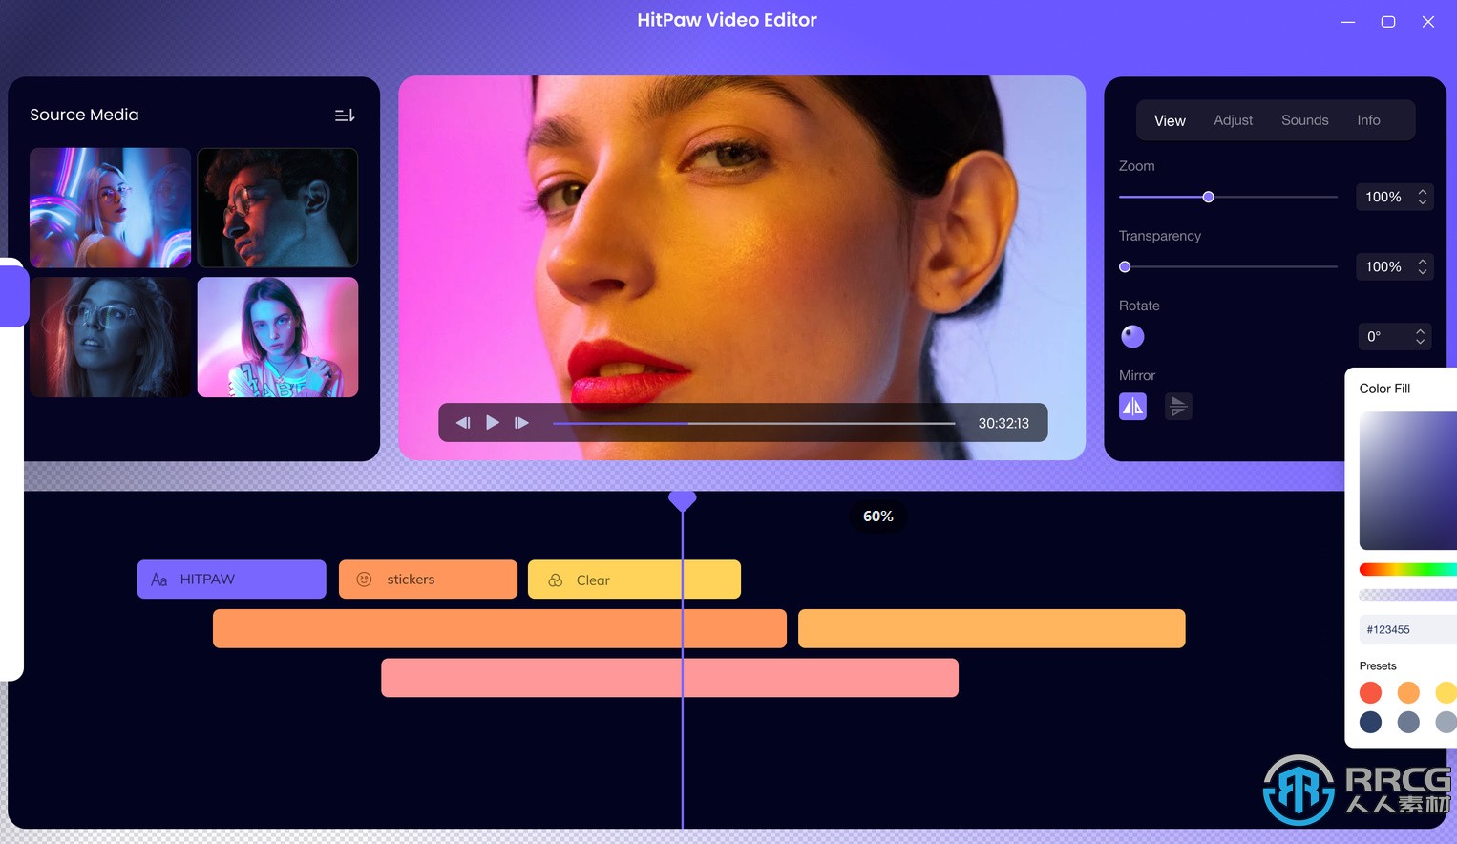Select the Clear filter clip on timeline
The height and width of the screenshot is (844, 1457).
pyautogui.click(x=634, y=580)
